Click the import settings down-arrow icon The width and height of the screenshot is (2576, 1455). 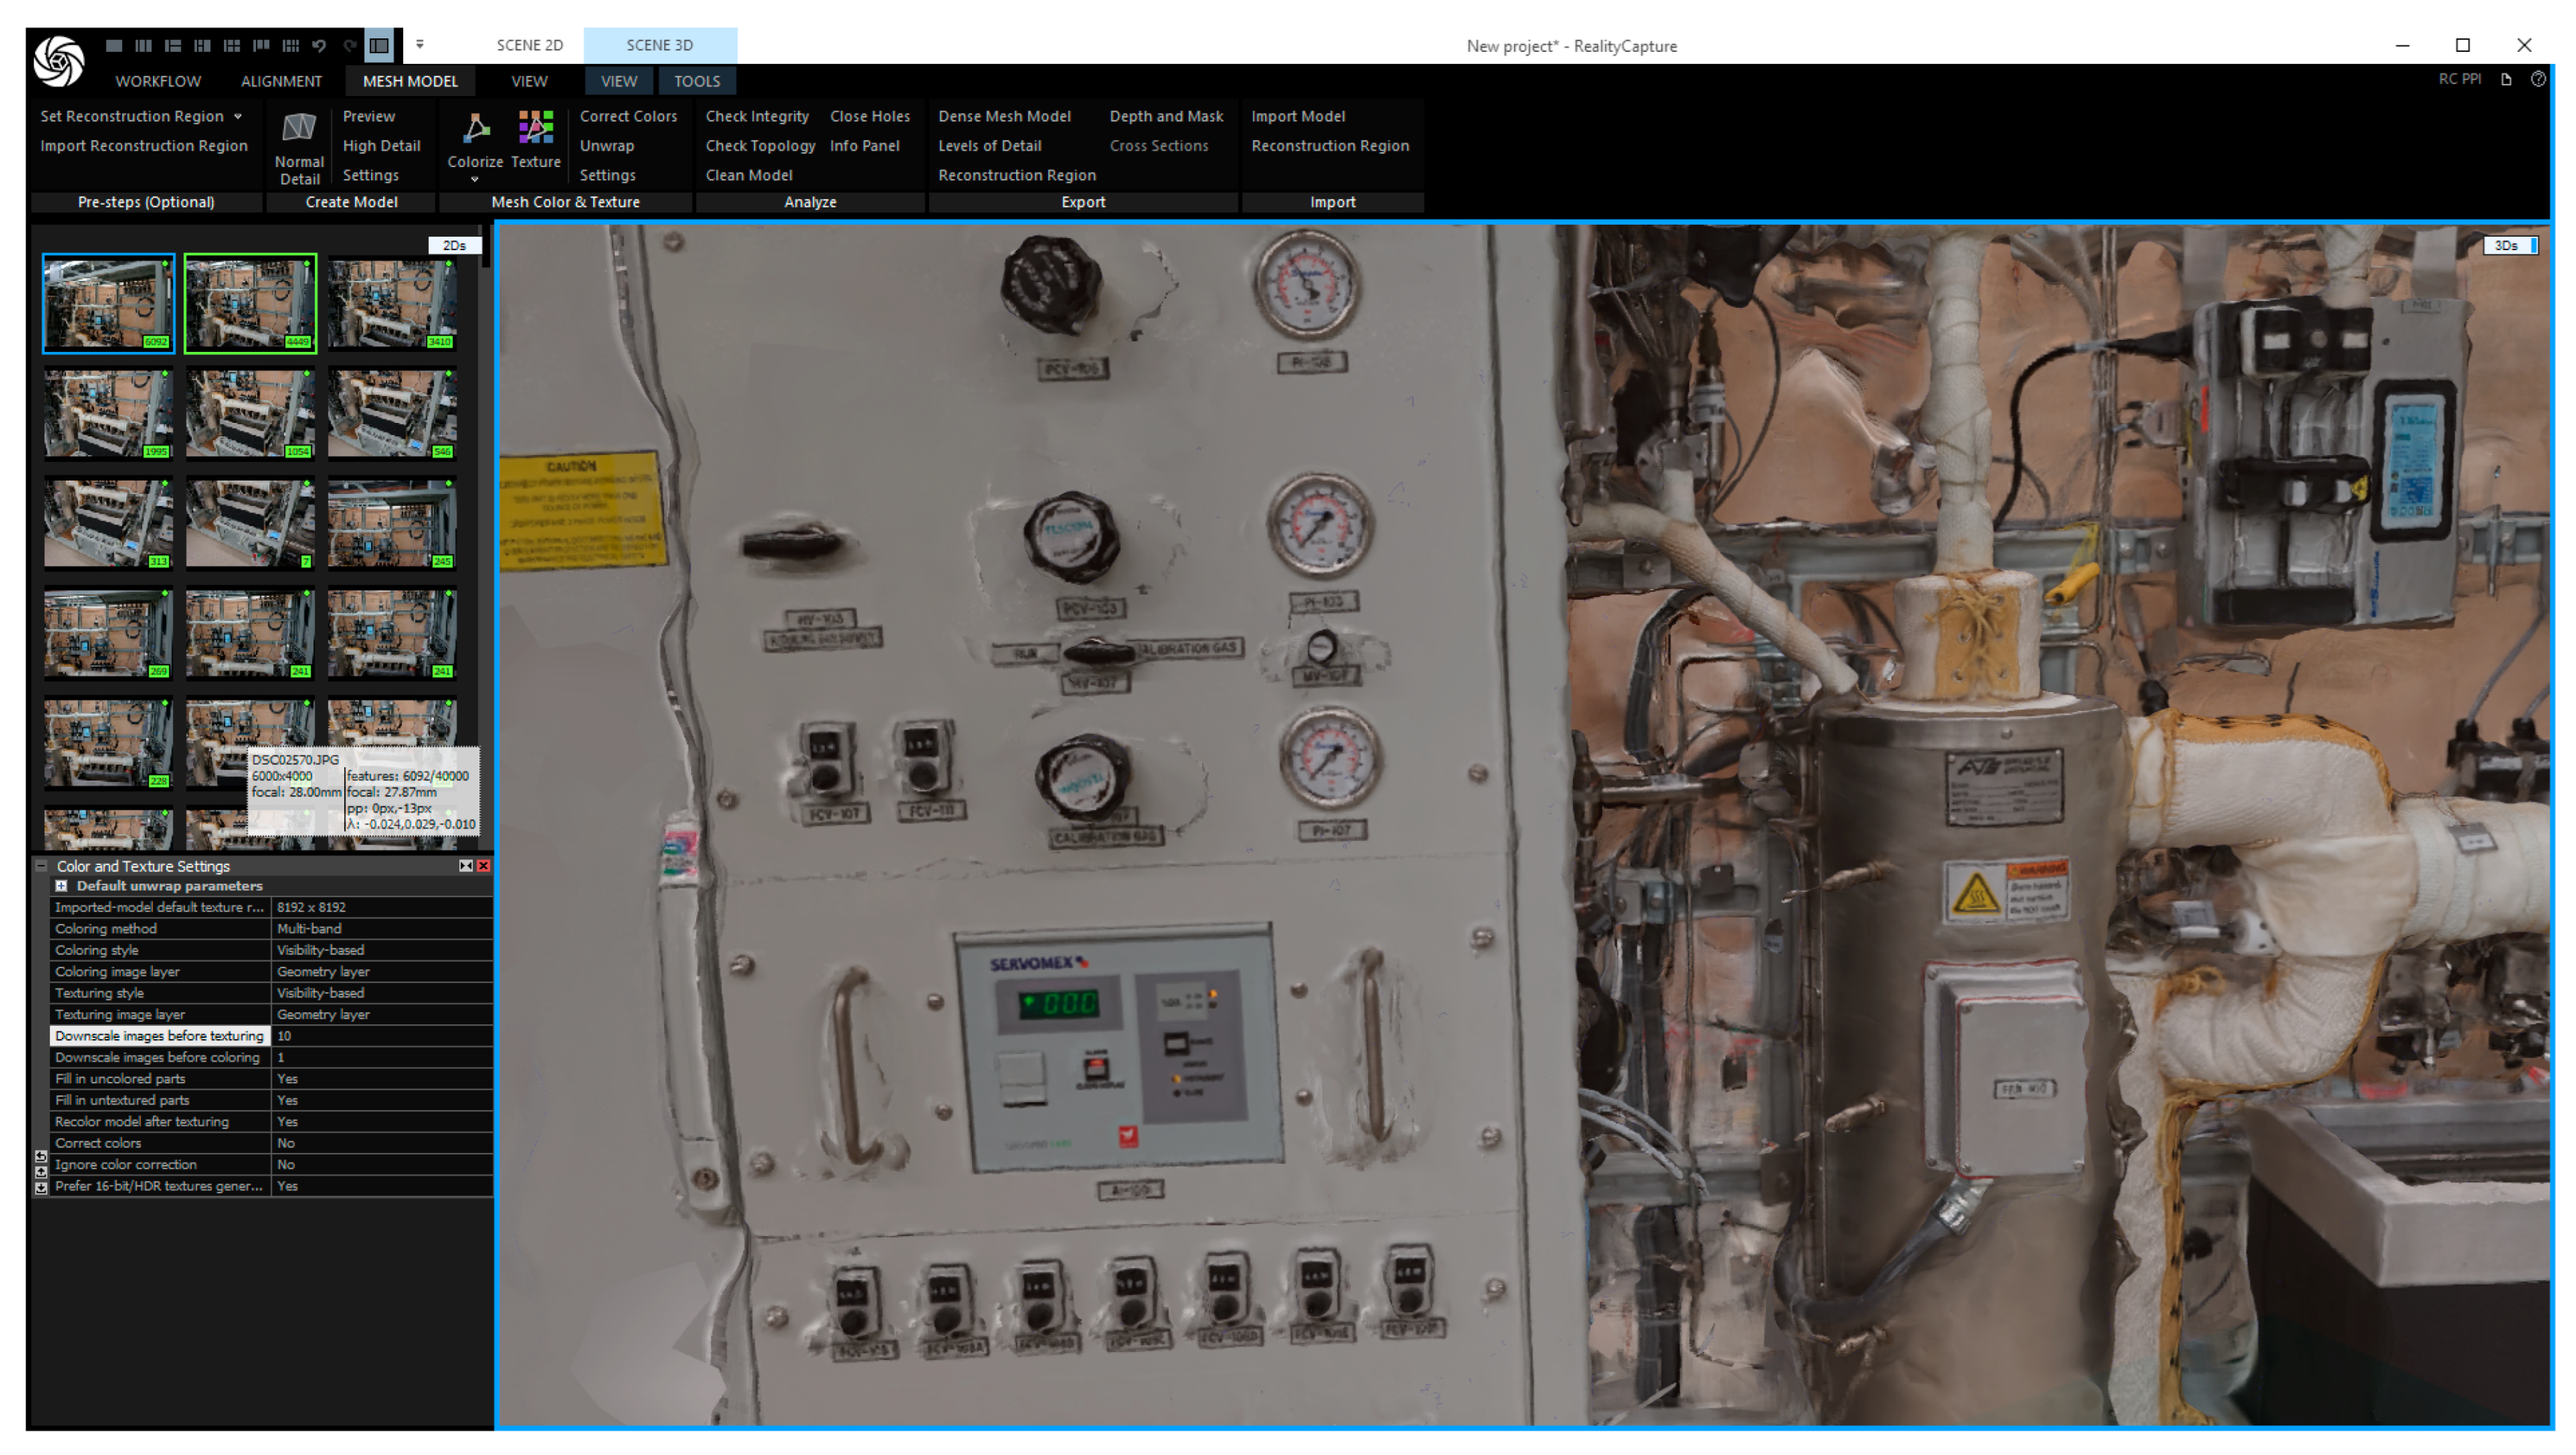coord(41,1188)
